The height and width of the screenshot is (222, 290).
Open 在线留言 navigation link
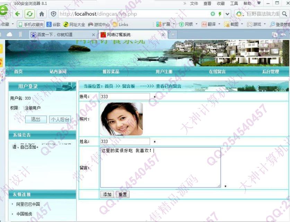[217, 72]
